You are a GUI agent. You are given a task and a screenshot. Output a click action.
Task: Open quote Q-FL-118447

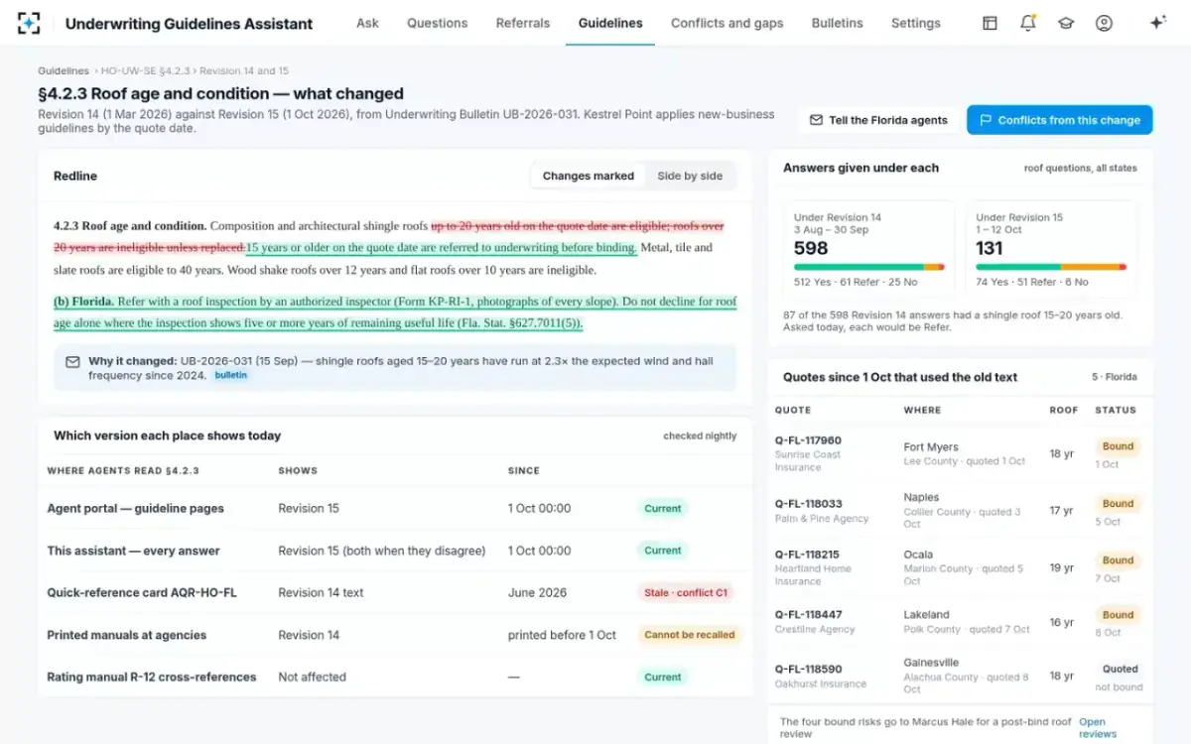point(808,615)
